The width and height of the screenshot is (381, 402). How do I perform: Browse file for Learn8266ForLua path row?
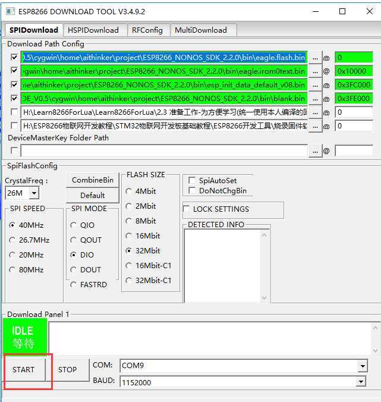pyautogui.click(x=315, y=112)
